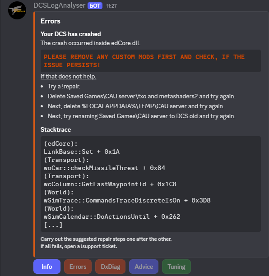The width and height of the screenshot is (269, 276).
Task: Open the Errors section button
Action: coord(78,267)
